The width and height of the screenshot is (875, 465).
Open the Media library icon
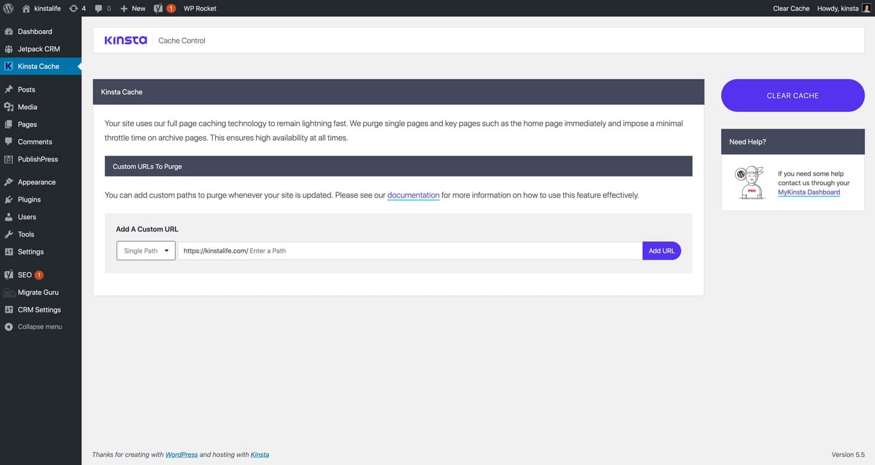(9, 107)
